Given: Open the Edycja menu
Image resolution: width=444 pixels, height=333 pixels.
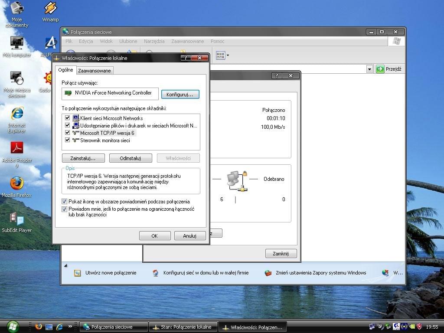Looking at the screenshot, I should (86, 41).
